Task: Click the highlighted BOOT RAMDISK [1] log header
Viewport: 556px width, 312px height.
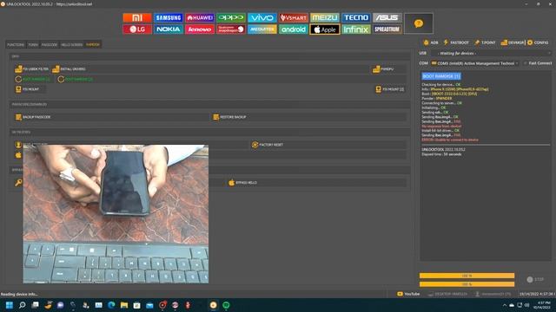Action: [x=441, y=76]
